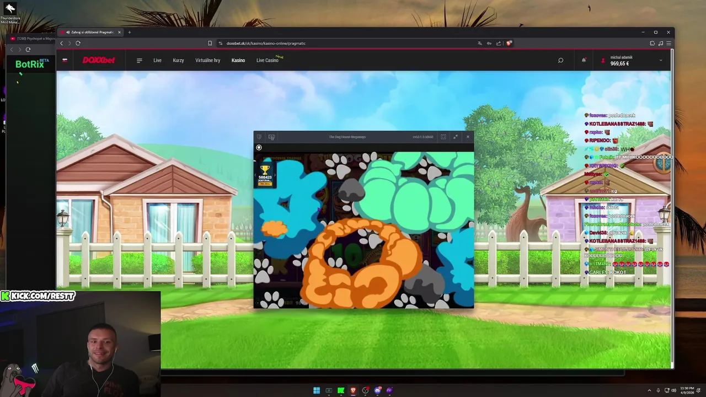Open the notifications bell
The height and width of the screenshot is (397, 706).
pyautogui.click(x=584, y=60)
